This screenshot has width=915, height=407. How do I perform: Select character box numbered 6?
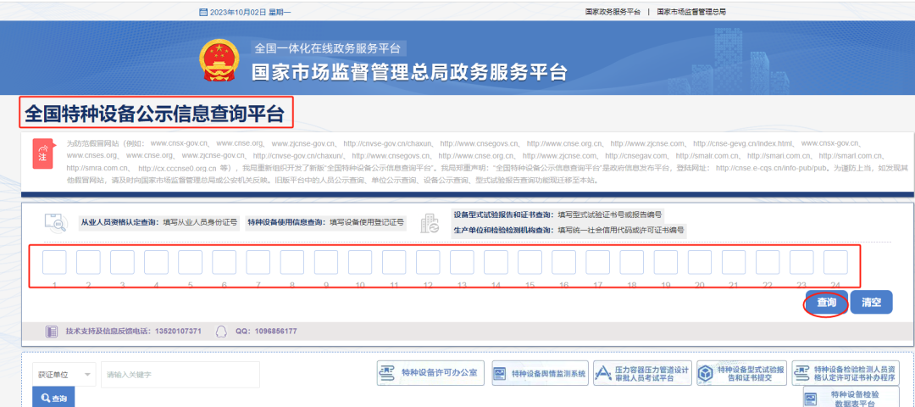click(224, 263)
